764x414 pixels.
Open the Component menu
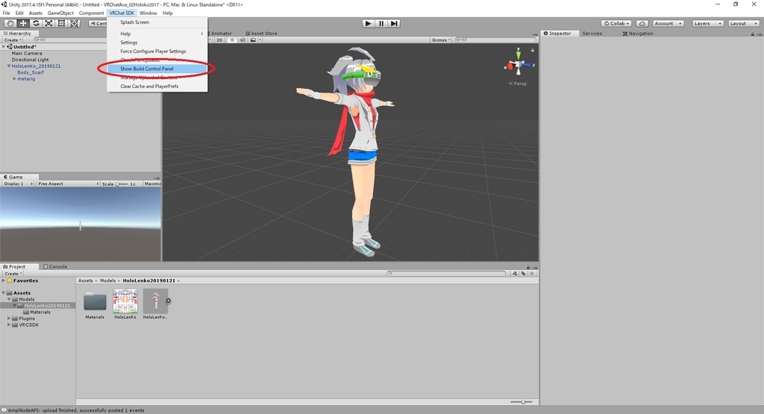click(x=91, y=13)
